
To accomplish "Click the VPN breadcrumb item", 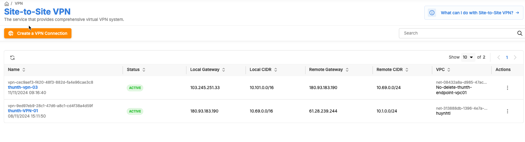I will click(x=19, y=3).
